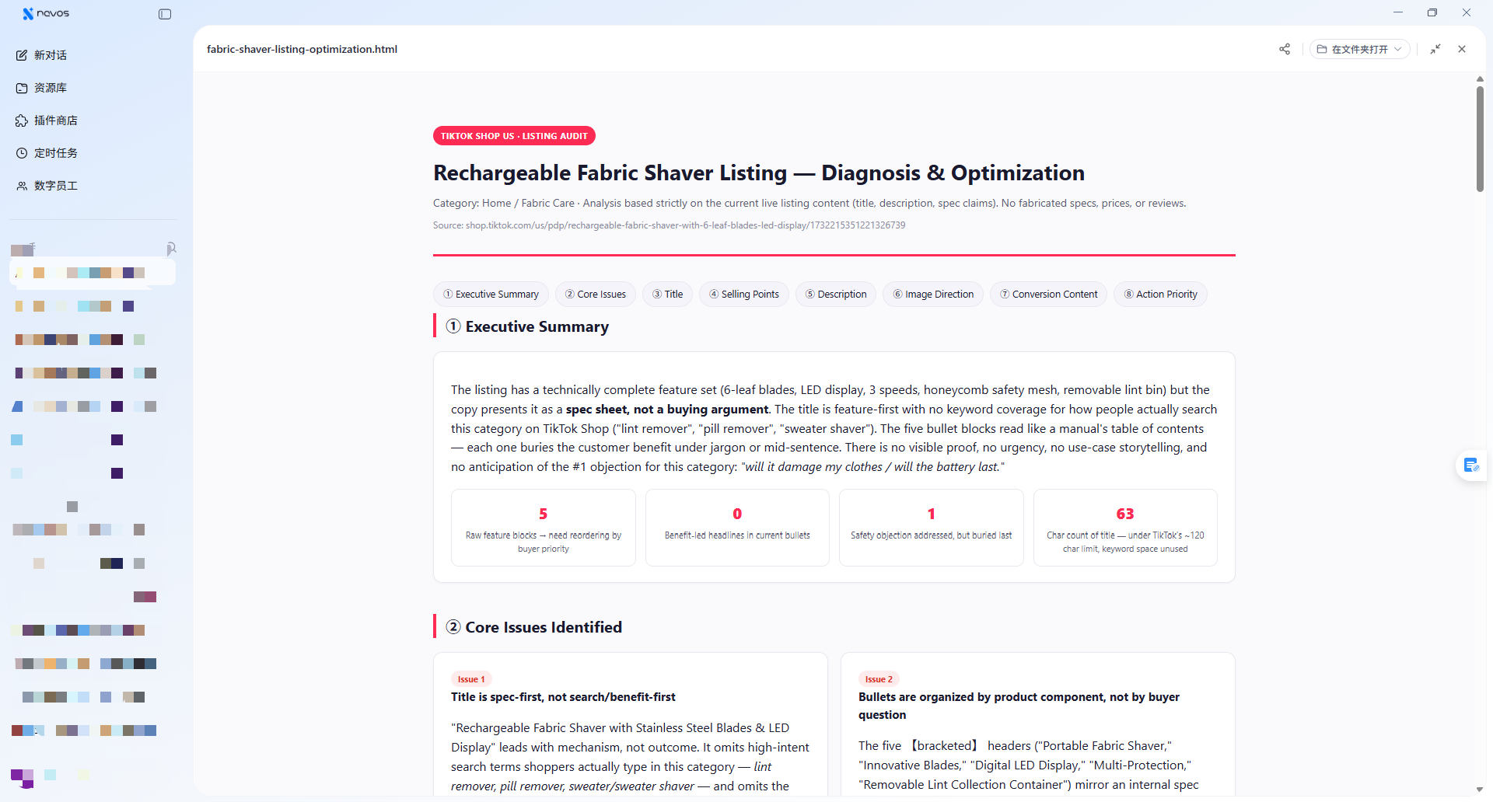Click the vertical scrollbar thumb

(x=1480, y=138)
